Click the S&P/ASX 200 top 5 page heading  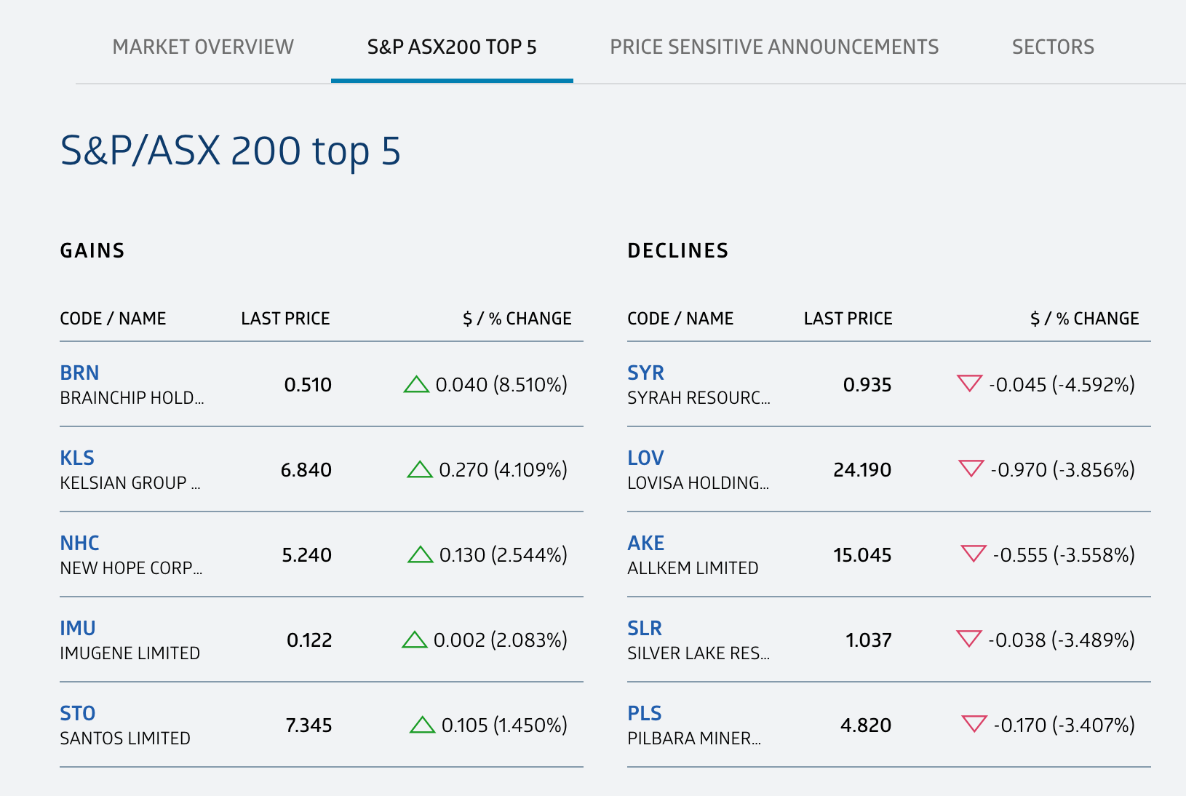[x=231, y=151]
